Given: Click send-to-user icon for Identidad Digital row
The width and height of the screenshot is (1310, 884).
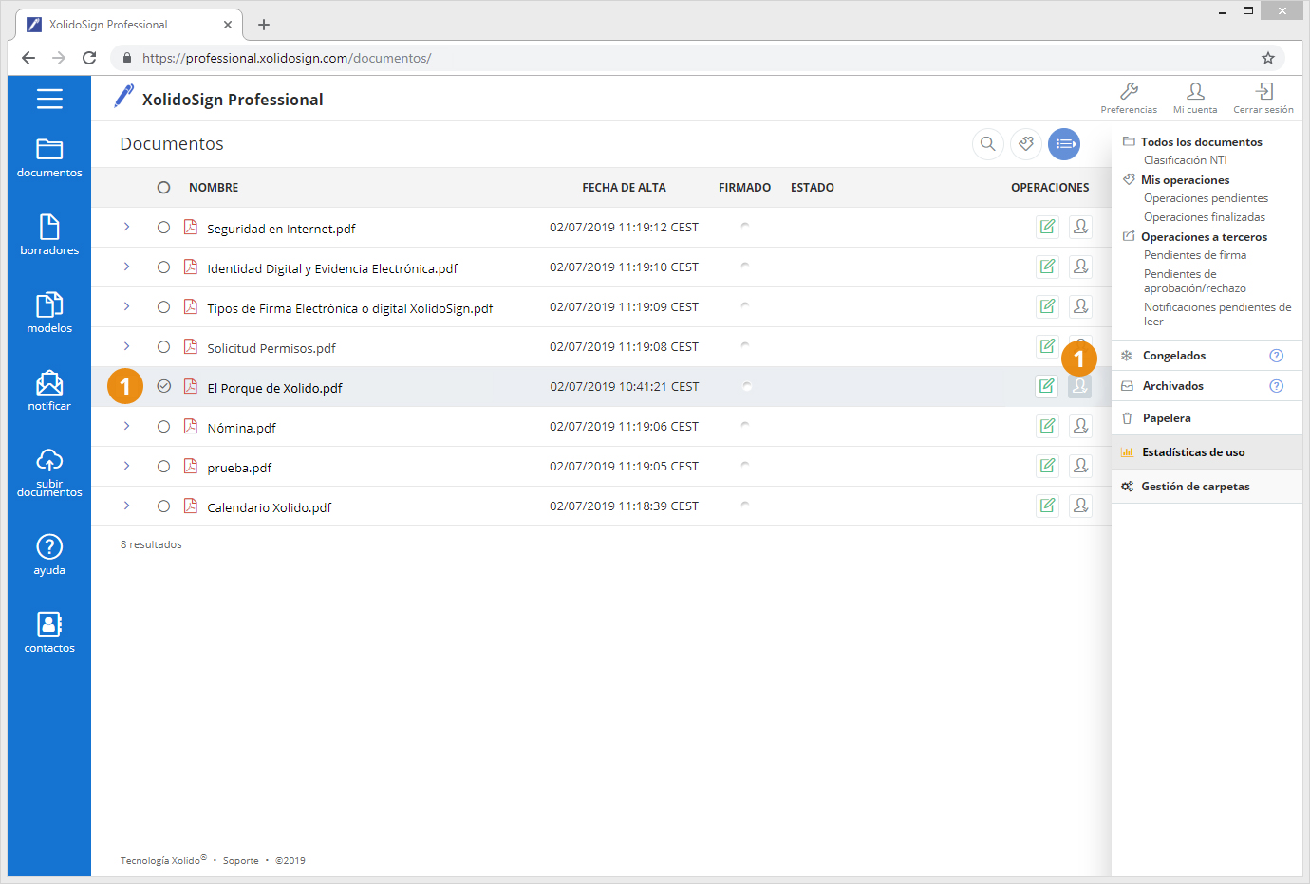Looking at the screenshot, I should point(1080,267).
